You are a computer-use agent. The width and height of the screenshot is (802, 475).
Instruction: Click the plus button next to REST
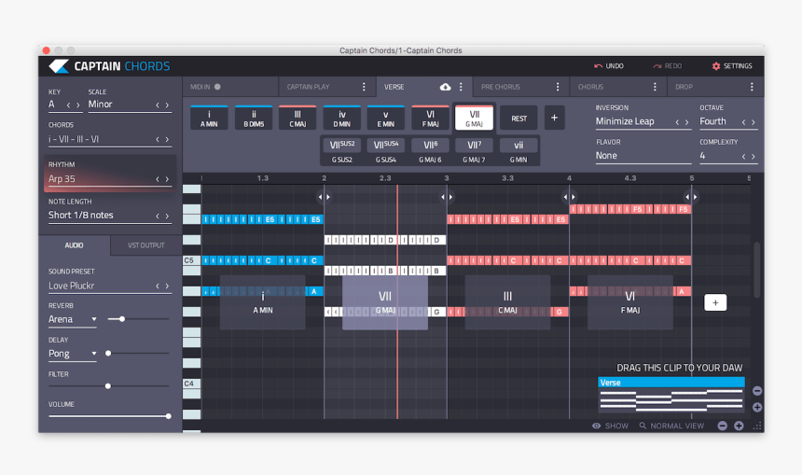click(555, 118)
